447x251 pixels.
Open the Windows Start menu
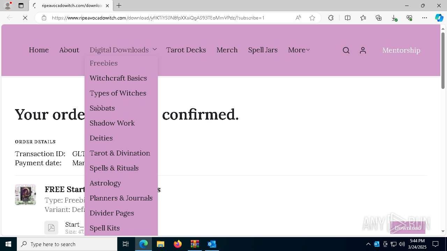(x=8, y=244)
